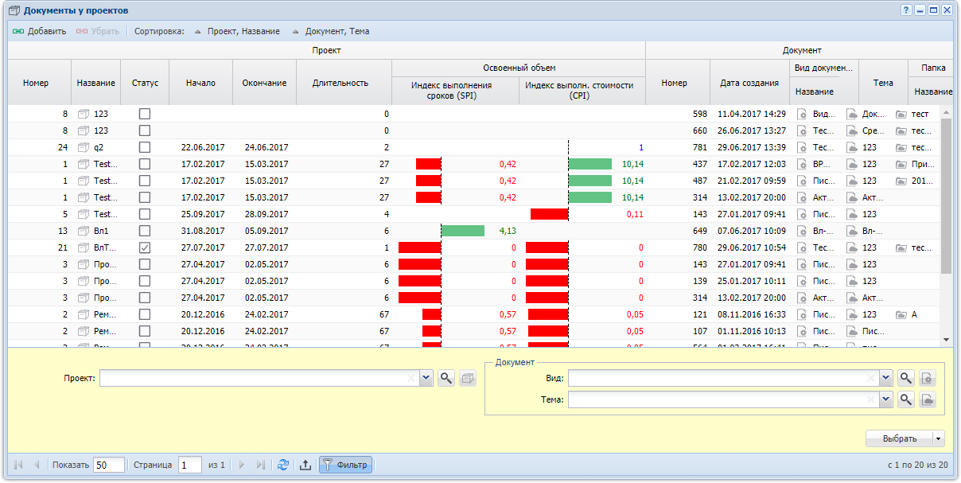Click project icon in Вл1 row
This screenshot has height=483, width=961.
[84, 231]
